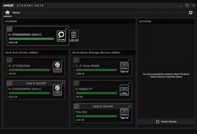Click the Used In StoreMI banner on HDD card
This screenshot has height=134, width=197.
[36, 83]
